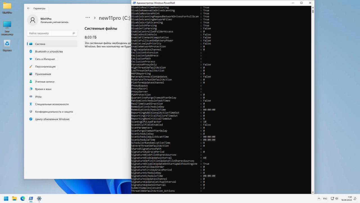Image resolution: width=360 pixels, height=203 pixels.
Task: Click the Win11Pro user account avatar
Action: click(x=33, y=20)
